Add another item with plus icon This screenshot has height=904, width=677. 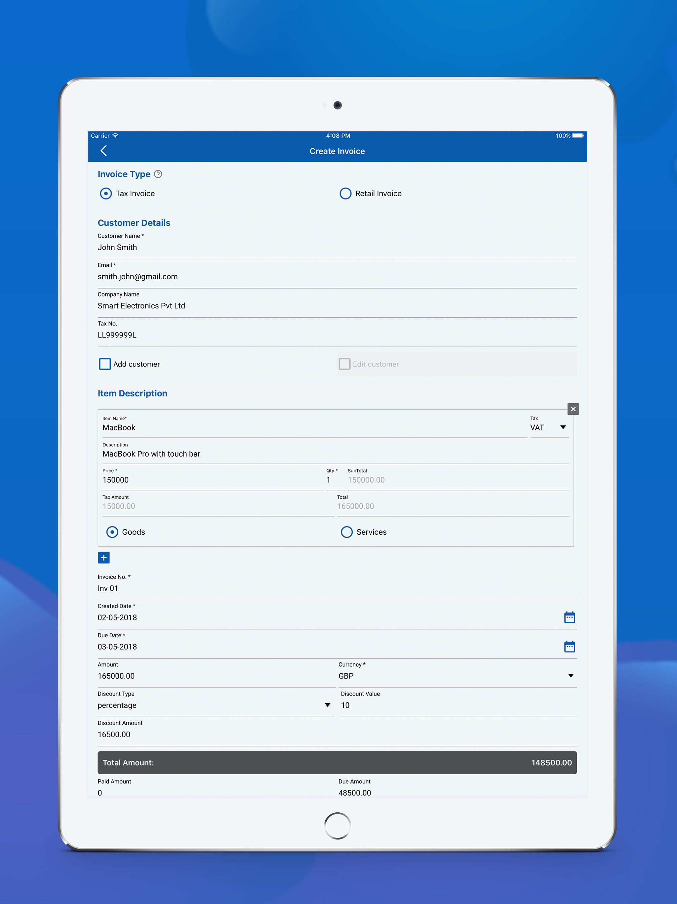click(104, 558)
